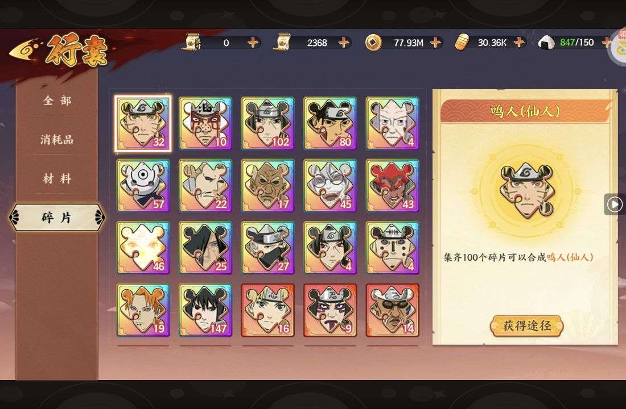Viewport: 626px width, 409px height.
Task: Click the play arrow on right edge
Action: point(615,204)
